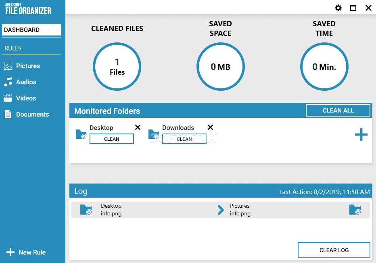376x263 pixels.
Task: Click the Log panel heading
Action: pos(81,191)
